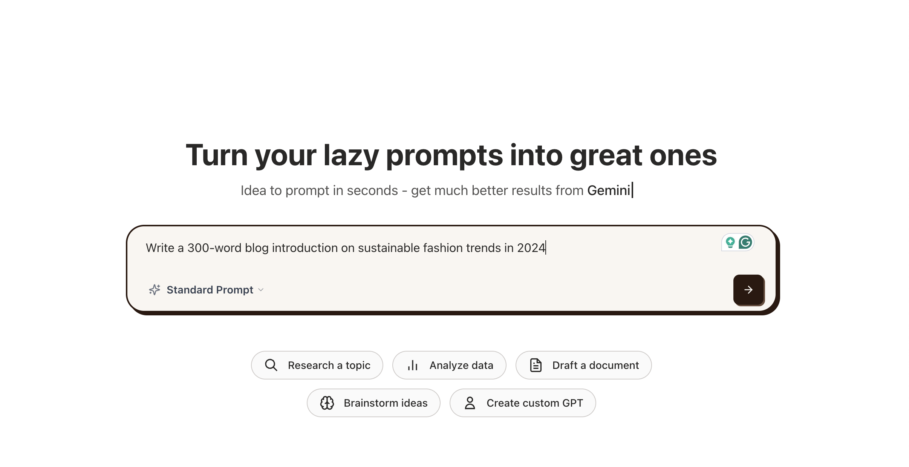Click the green lightbulb suggestion icon

pyautogui.click(x=730, y=242)
